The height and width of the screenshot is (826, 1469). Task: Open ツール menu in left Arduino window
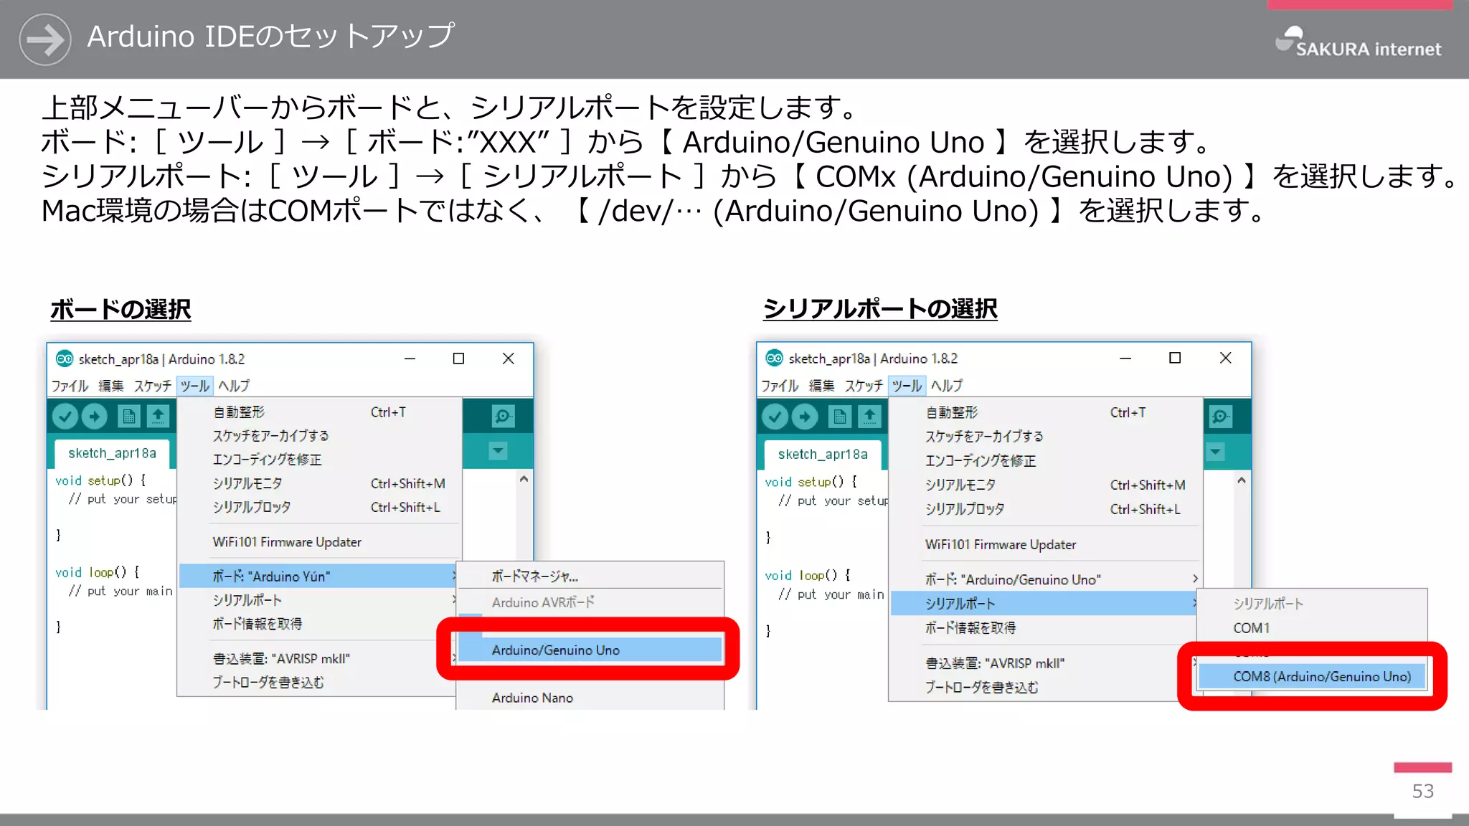pos(194,386)
